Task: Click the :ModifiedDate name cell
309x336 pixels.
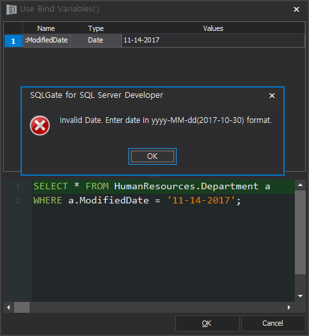Action: 47,41
